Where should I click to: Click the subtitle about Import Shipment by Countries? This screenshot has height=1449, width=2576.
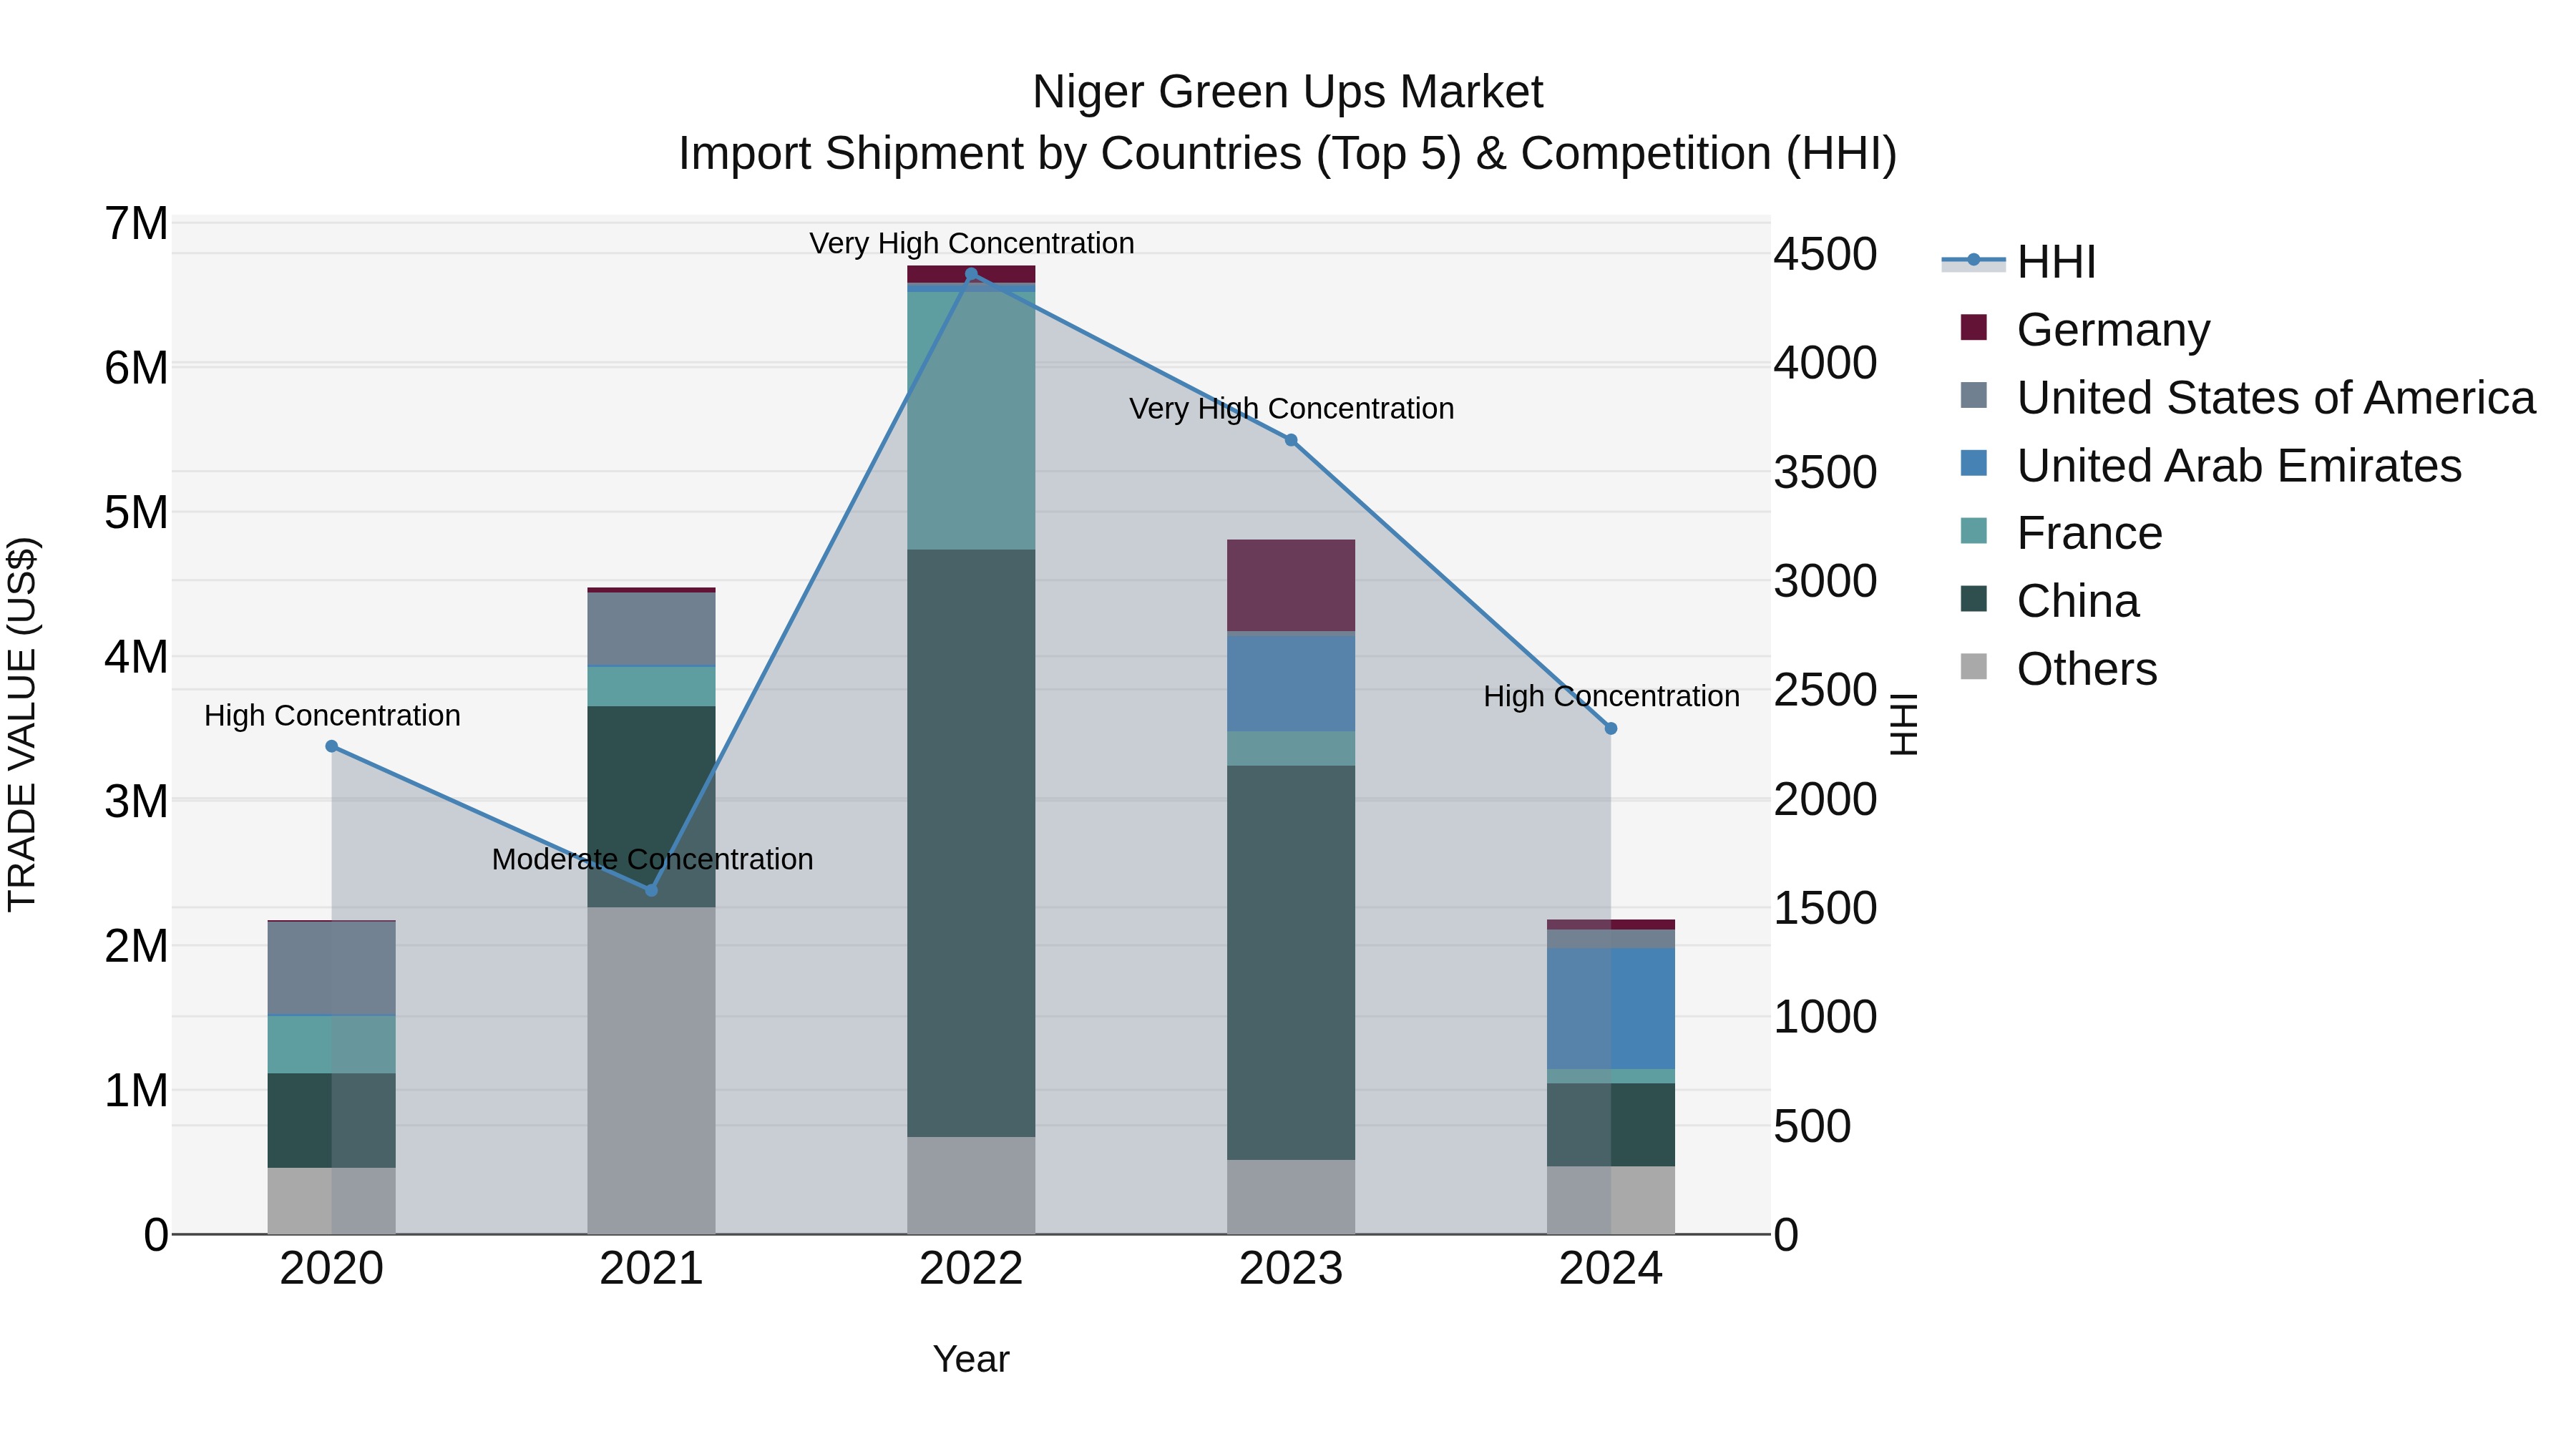click(1287, 154)
